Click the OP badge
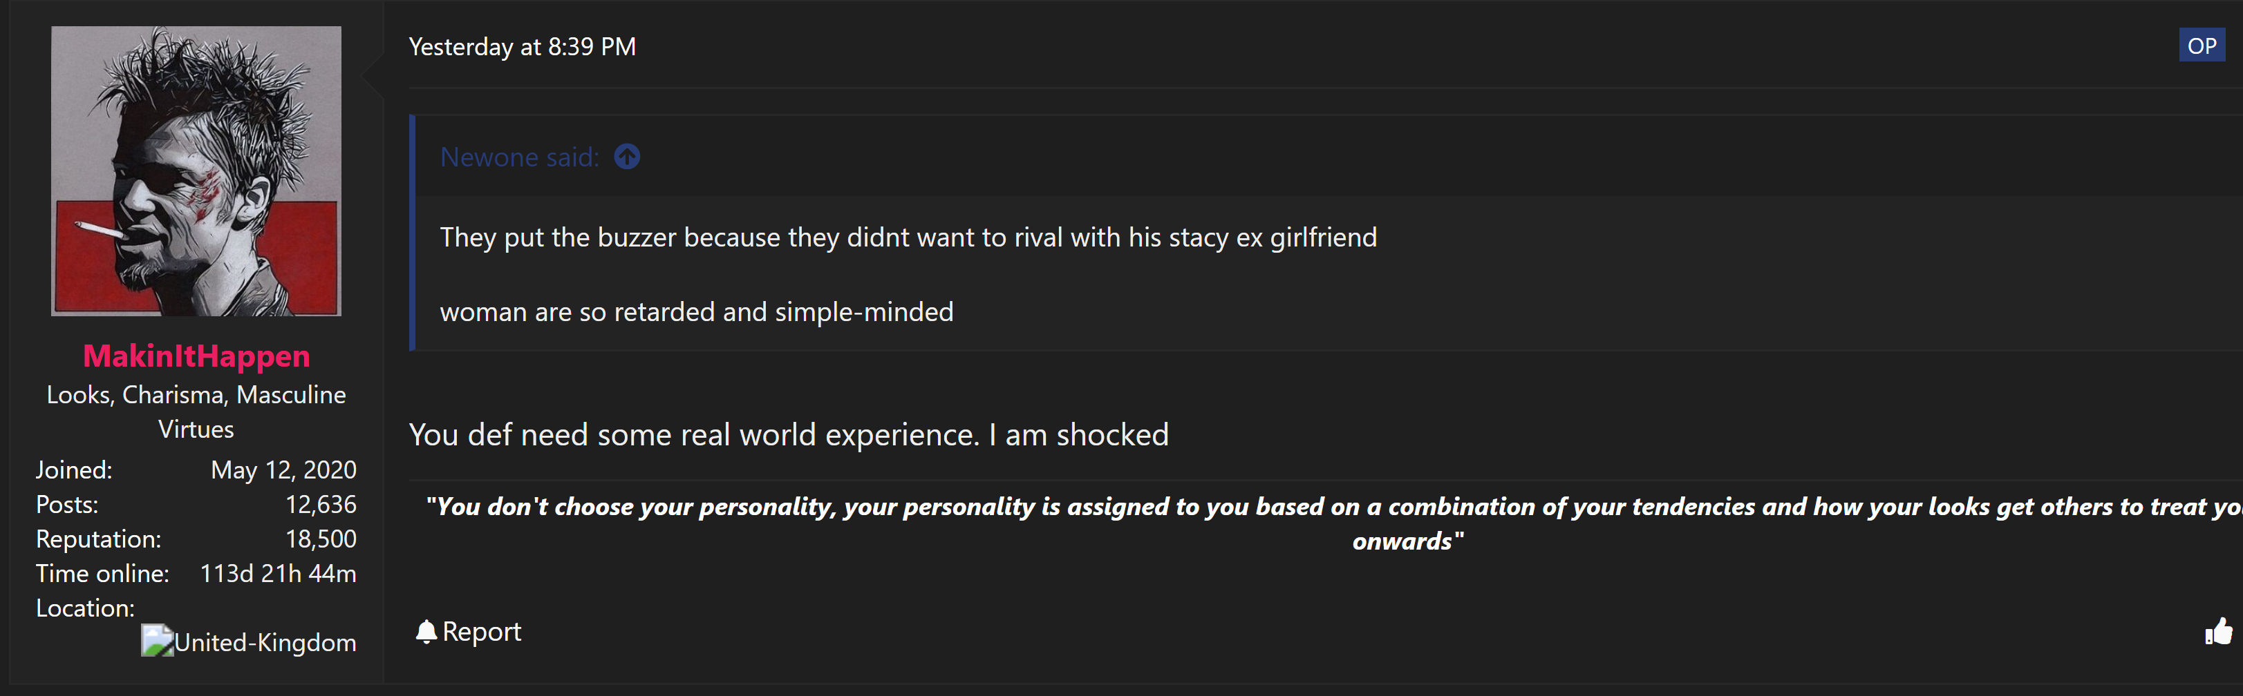The width and height of the screenshot is (2243, 696). coord(2202,46)
